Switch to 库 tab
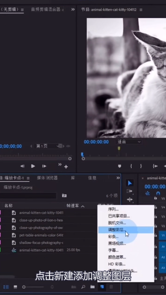 (73, 178)
